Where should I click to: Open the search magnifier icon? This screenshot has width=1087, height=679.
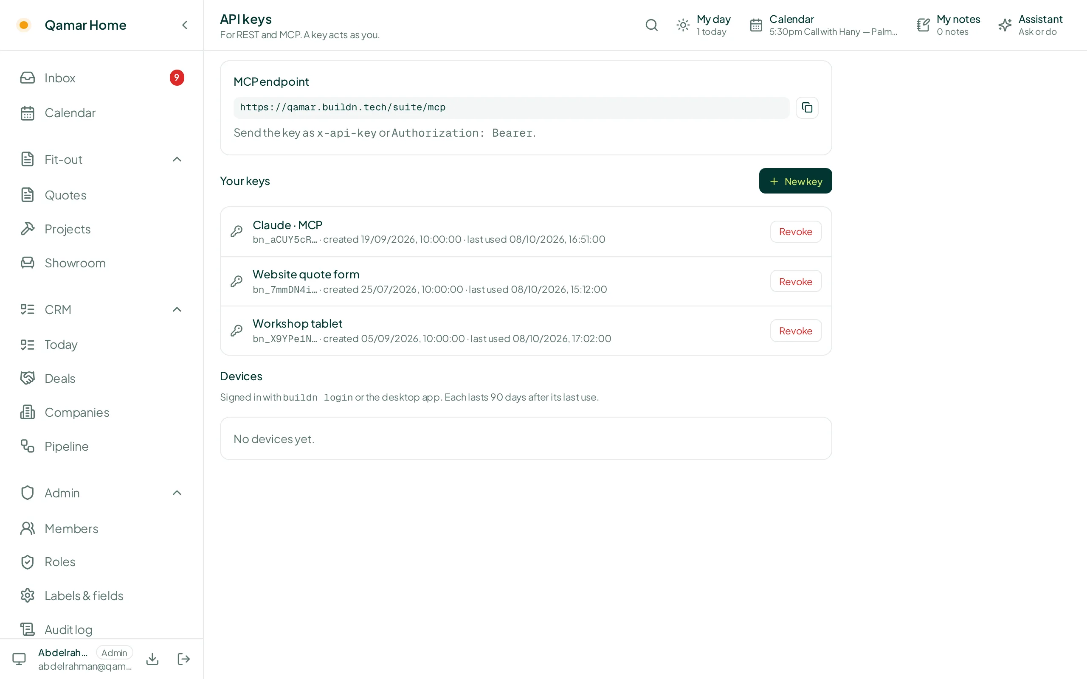pos(651,25)
